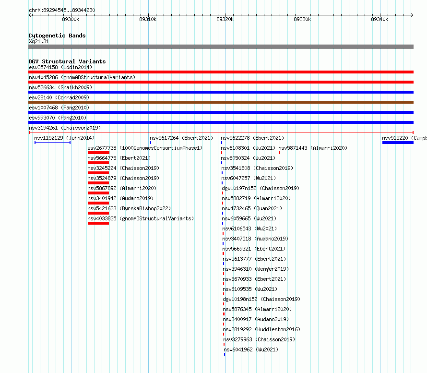This screenshot has width=427, height=373.
Task: Click nsv4033835 (gnomADStructuralVariants) label
Action: 141,218
